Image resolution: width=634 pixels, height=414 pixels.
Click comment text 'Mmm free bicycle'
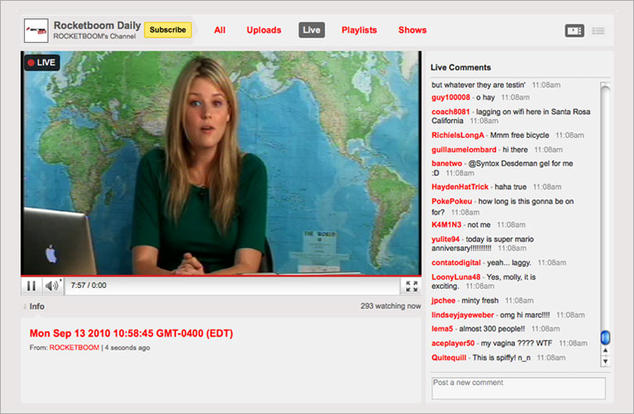[520, 135]
